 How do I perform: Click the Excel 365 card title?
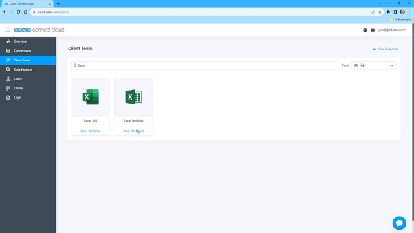pyautogui.click(x=91, y=121)
